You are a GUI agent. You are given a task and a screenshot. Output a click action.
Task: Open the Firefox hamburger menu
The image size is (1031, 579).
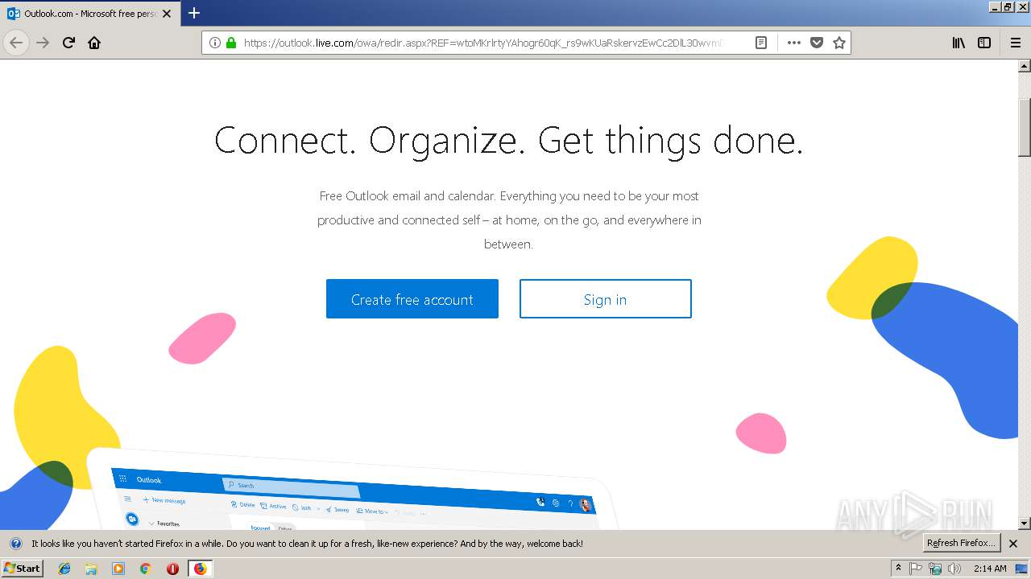[1016, 43]
